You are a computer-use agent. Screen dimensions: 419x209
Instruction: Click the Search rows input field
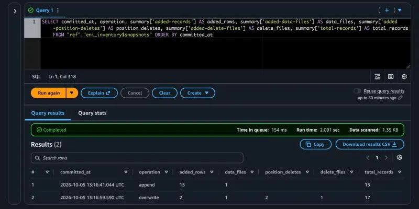(137, 158)
